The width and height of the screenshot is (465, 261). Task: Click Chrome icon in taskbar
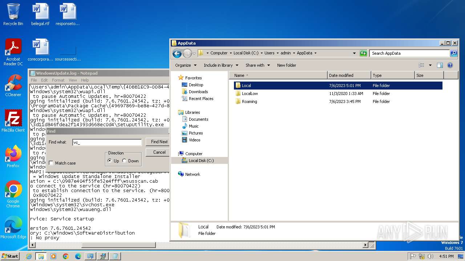click(66, 256)
